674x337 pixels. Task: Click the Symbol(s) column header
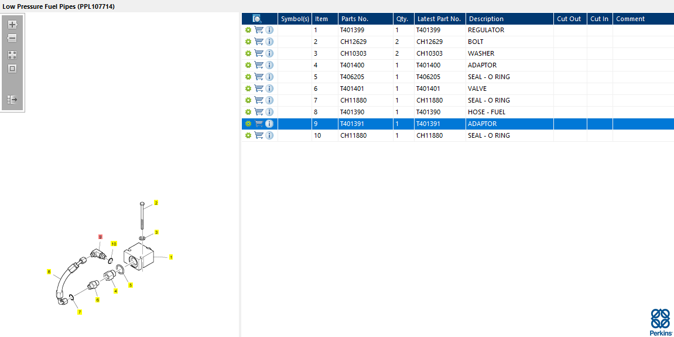pos(295,19)
